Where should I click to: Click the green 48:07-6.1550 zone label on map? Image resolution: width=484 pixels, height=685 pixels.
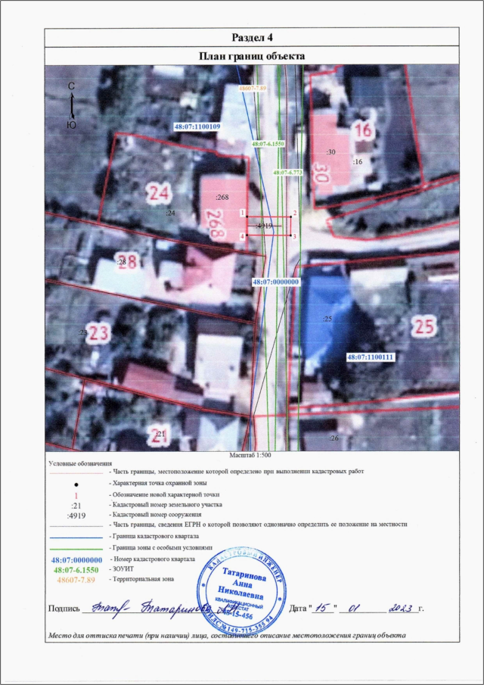(x=267, y=143)
